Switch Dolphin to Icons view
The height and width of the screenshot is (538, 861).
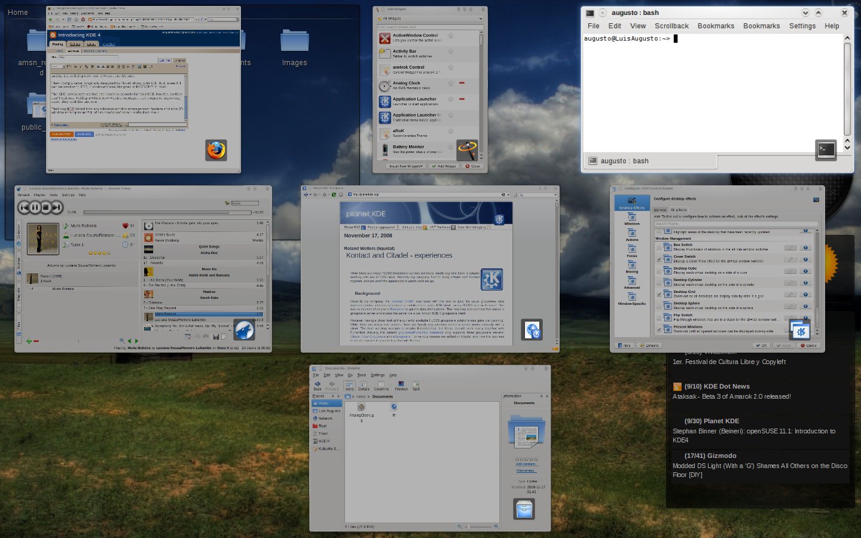[x=350, y=386]
